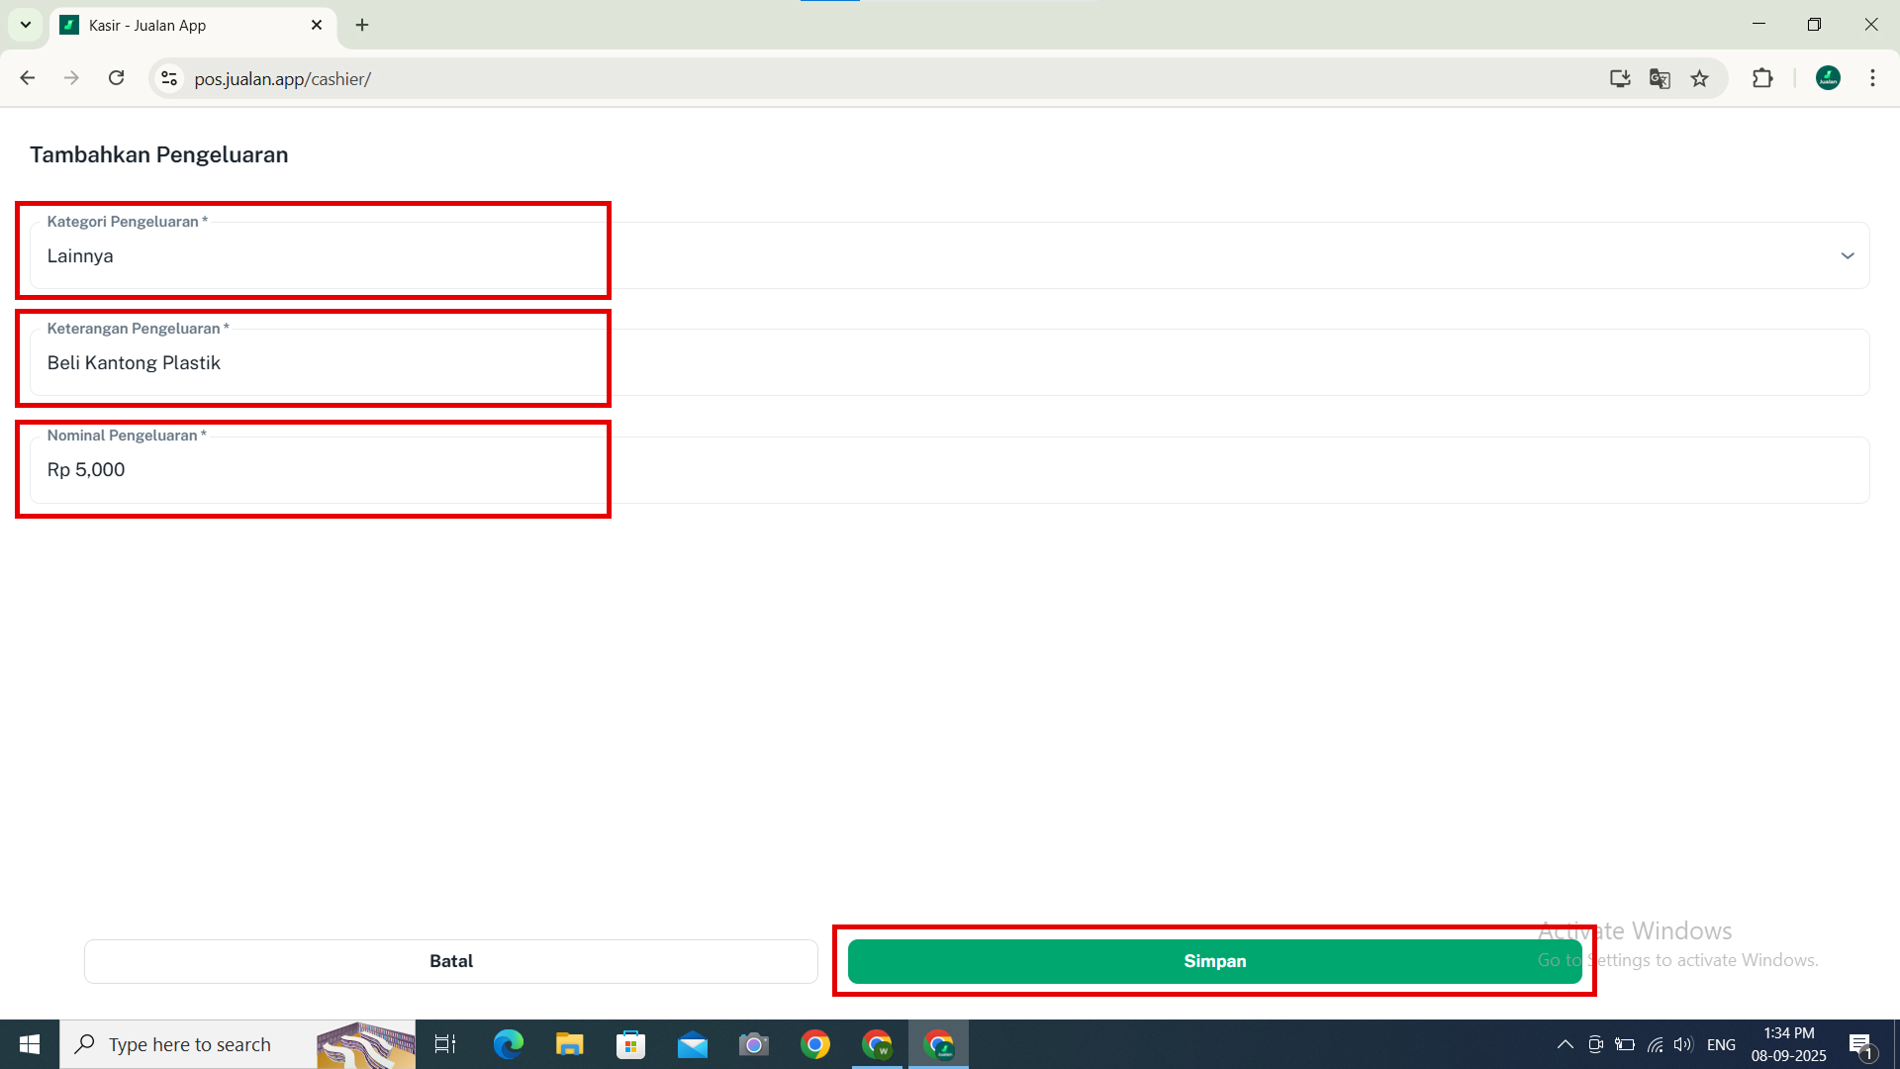Image resolution: width=1900 pixels, height=1069 pixels.
Task: Open a new browser tab
Action: 362,25
